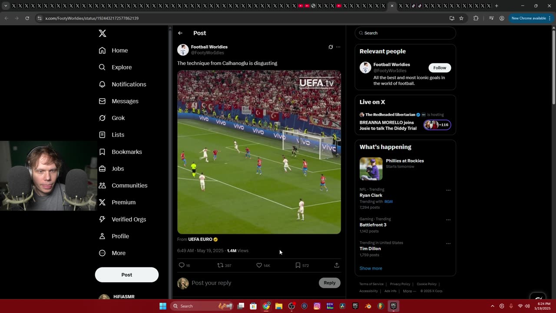Open Messages
The width and height of the screenshot is (556, 313).
click(x=119, y=101)
